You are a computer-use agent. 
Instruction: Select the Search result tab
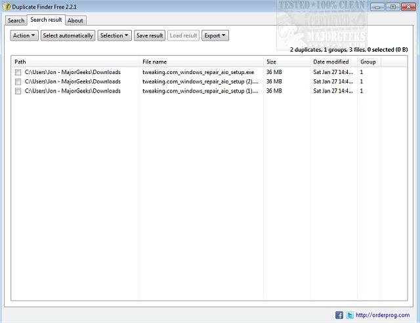46,20
